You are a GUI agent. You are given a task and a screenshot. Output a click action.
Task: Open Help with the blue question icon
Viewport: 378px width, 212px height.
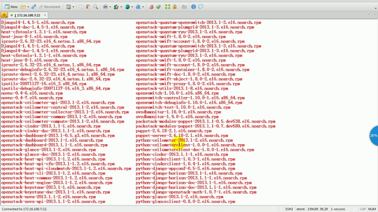[x=193, y=6]
